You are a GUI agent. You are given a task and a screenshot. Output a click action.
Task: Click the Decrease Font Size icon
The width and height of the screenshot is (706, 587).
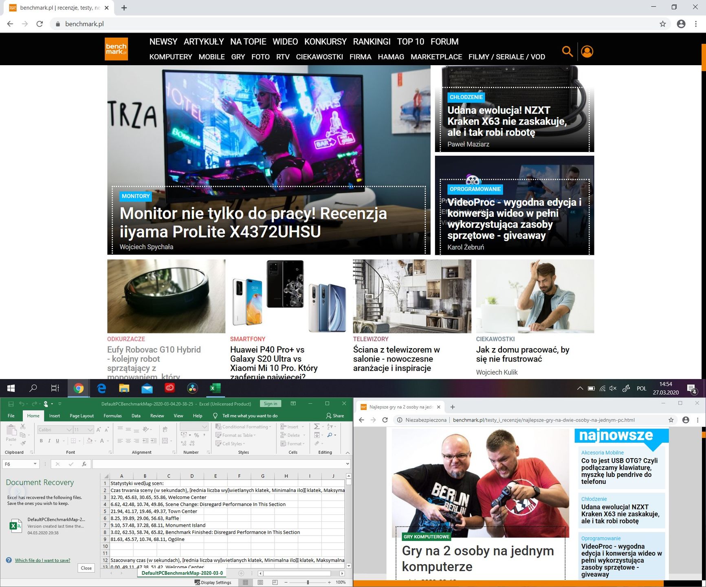107,430
